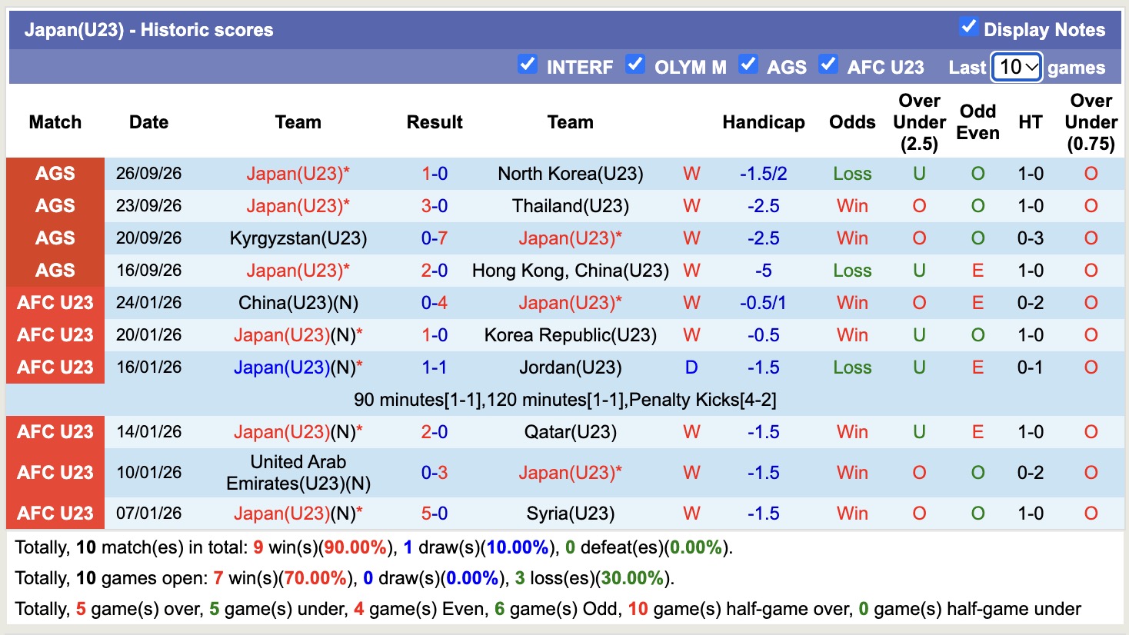This screenshot has width=1129, height=635.
Task: Open the 0-4 result versus China
Action: pyautogui.click(x=435, y=303)
